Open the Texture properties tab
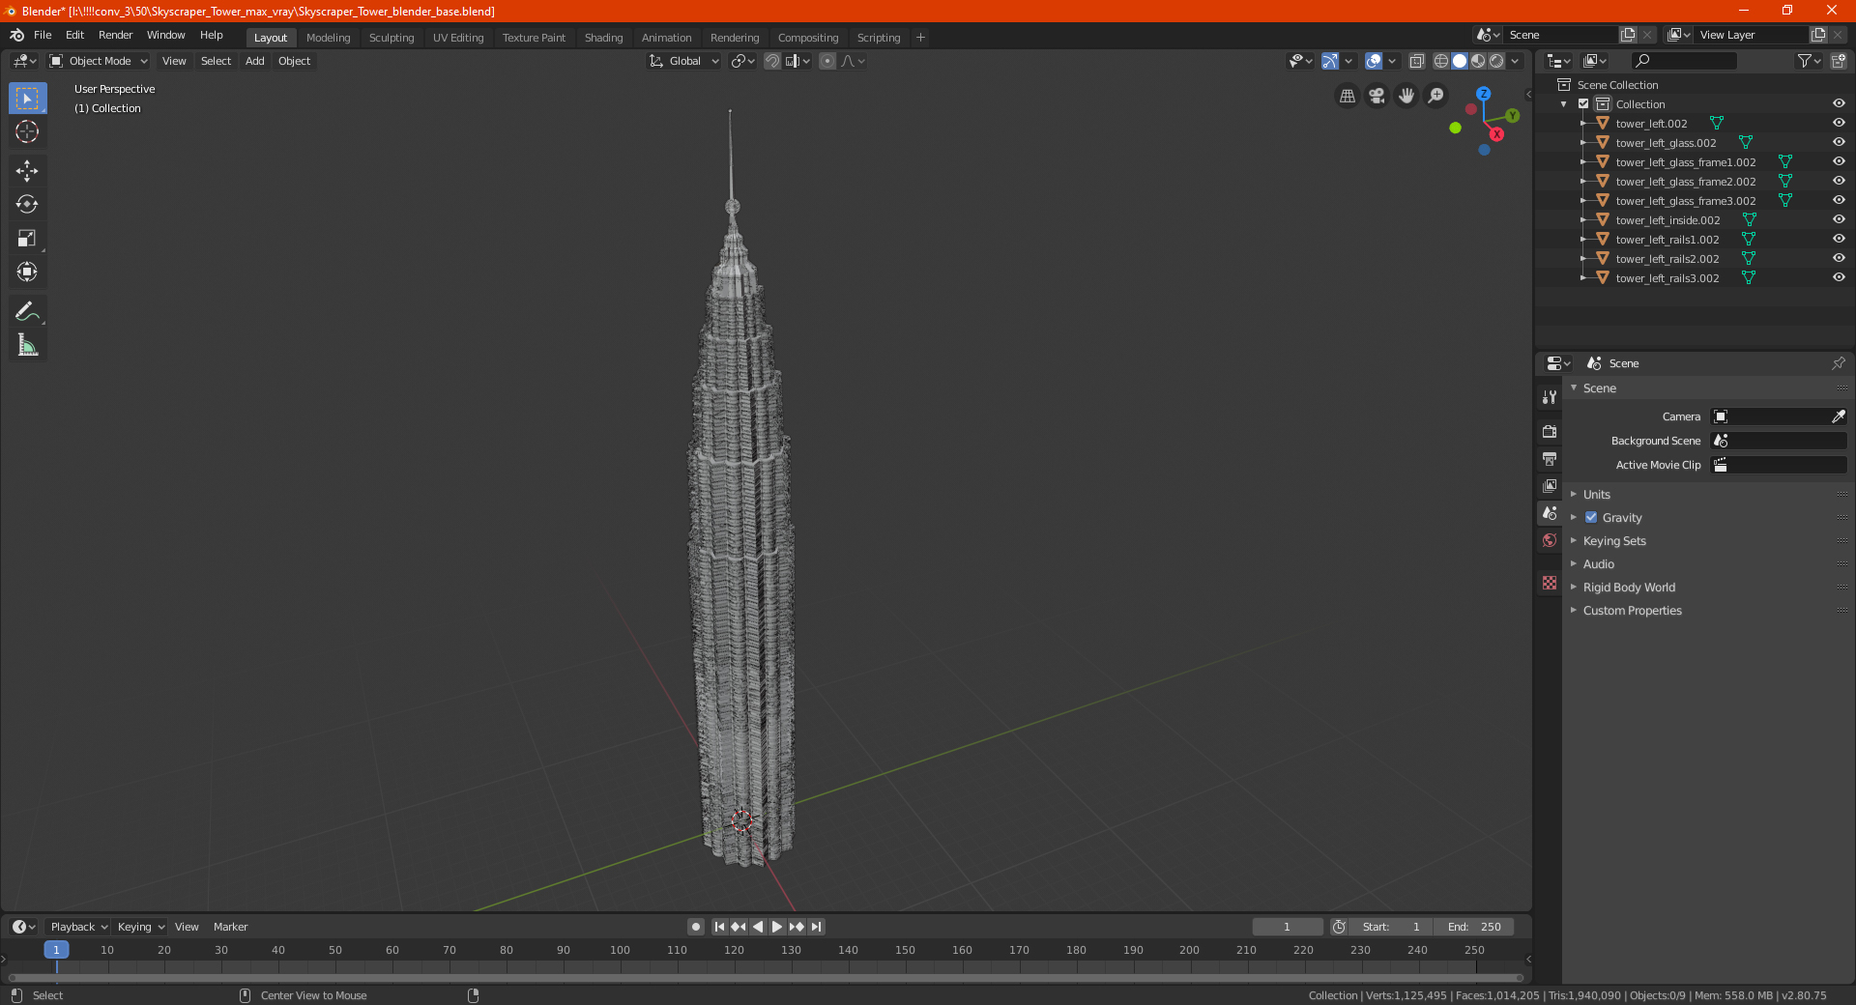Viewport: 1856px width, 1005px height. (x=1550, y=583)
